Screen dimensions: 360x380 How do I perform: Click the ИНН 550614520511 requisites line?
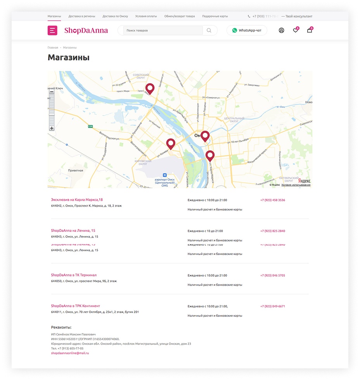(x=85, y=339)
